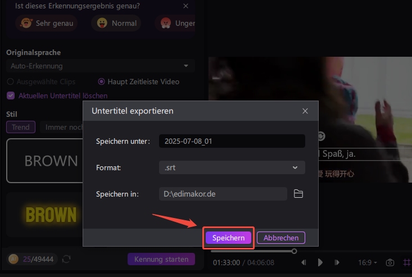Step forward one frame

tap(337, 262)
